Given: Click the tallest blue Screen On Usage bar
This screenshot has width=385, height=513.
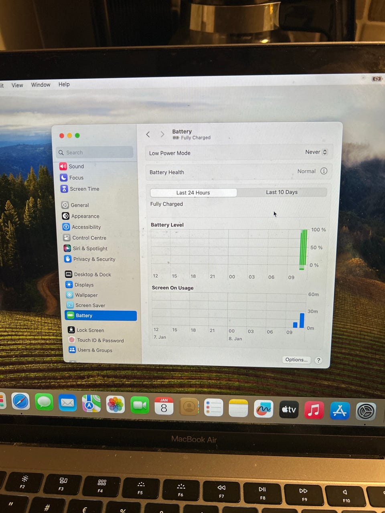Looking at the screenshot, I should 302,320.
